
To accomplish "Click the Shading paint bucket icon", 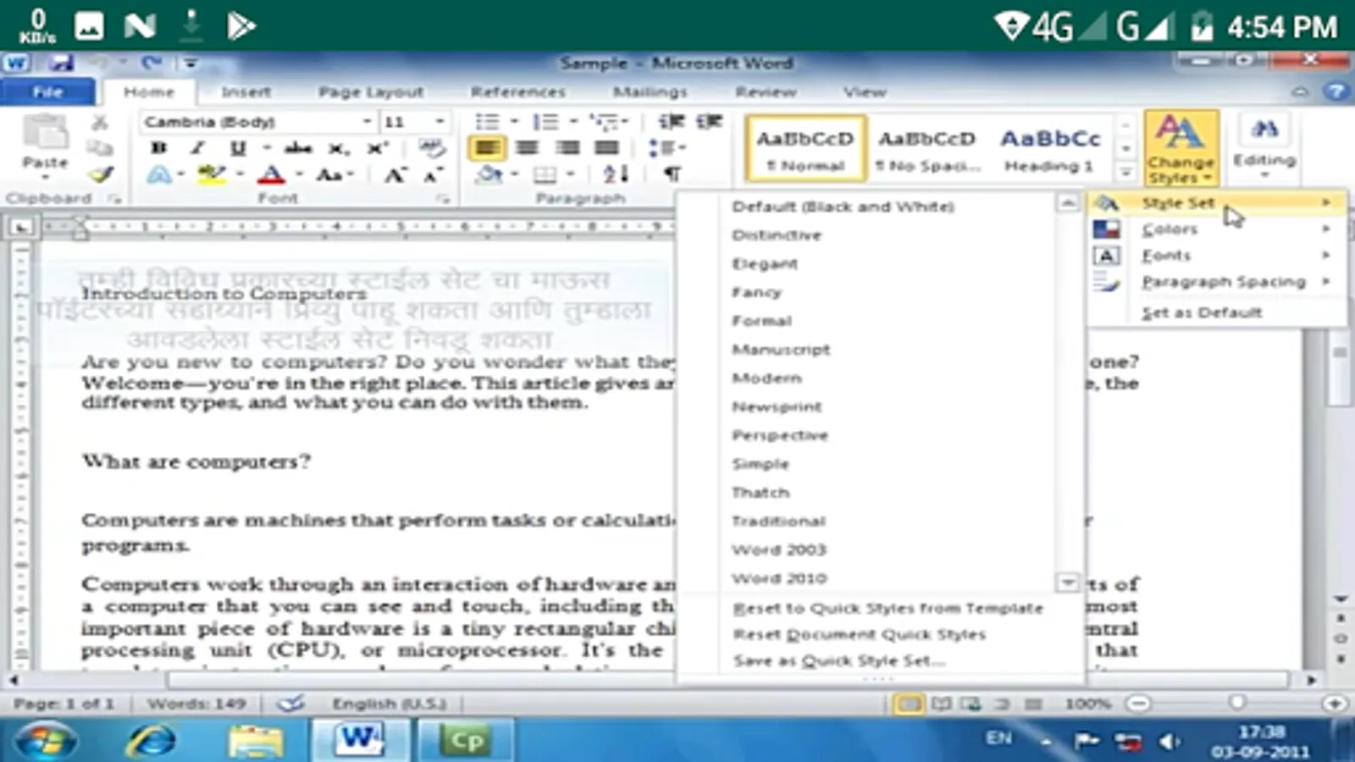I will pos(489,174).
